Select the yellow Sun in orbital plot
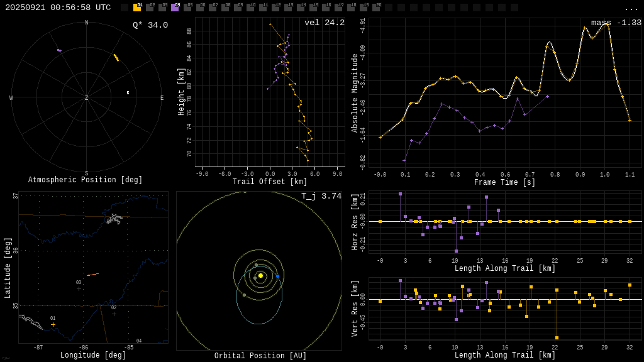 260,275
